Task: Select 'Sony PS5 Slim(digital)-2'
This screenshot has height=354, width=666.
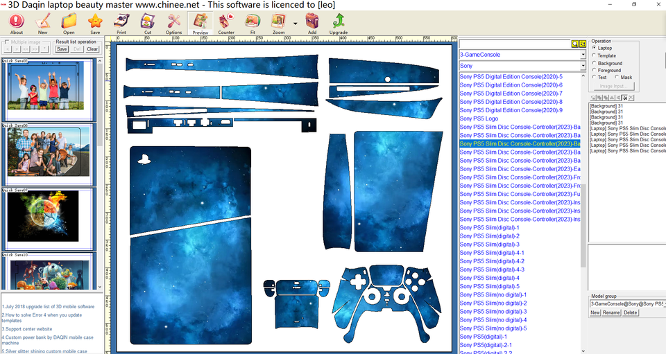Action: [489, 236]
